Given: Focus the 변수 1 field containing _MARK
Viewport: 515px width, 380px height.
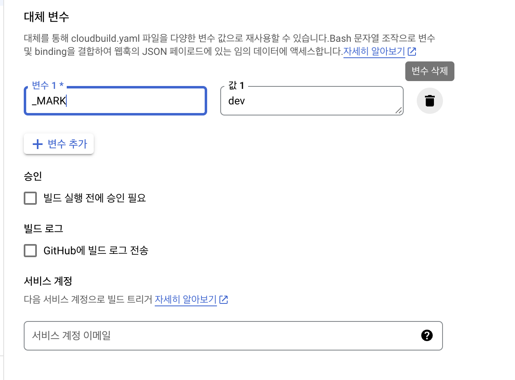Looking at the screenshot, I should pyautogui.click(x=115, y=101).
